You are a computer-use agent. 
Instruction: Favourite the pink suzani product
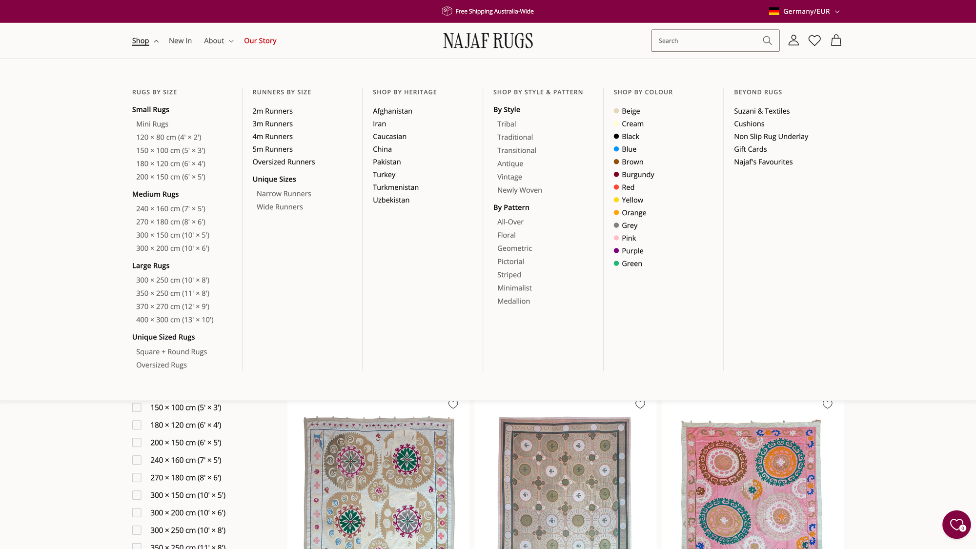click(828, 404)
